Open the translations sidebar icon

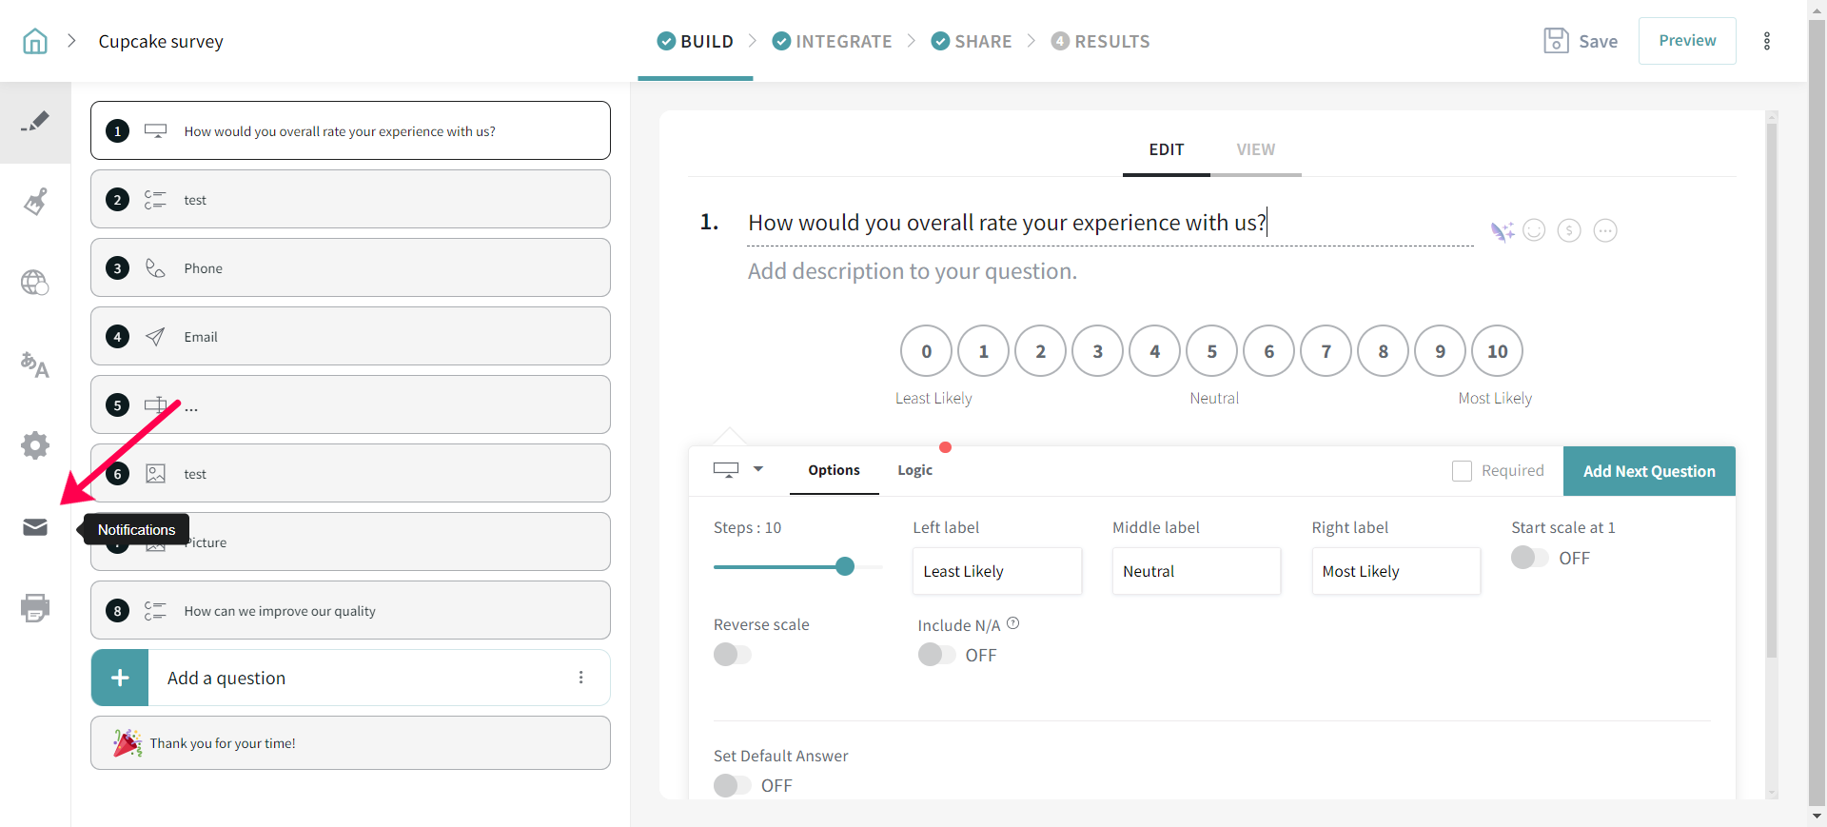coord(35,364)
